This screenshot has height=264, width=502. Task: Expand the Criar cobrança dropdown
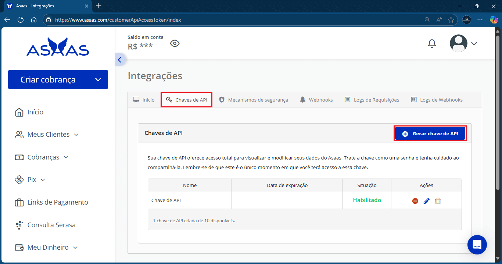(x=98, y=80)
